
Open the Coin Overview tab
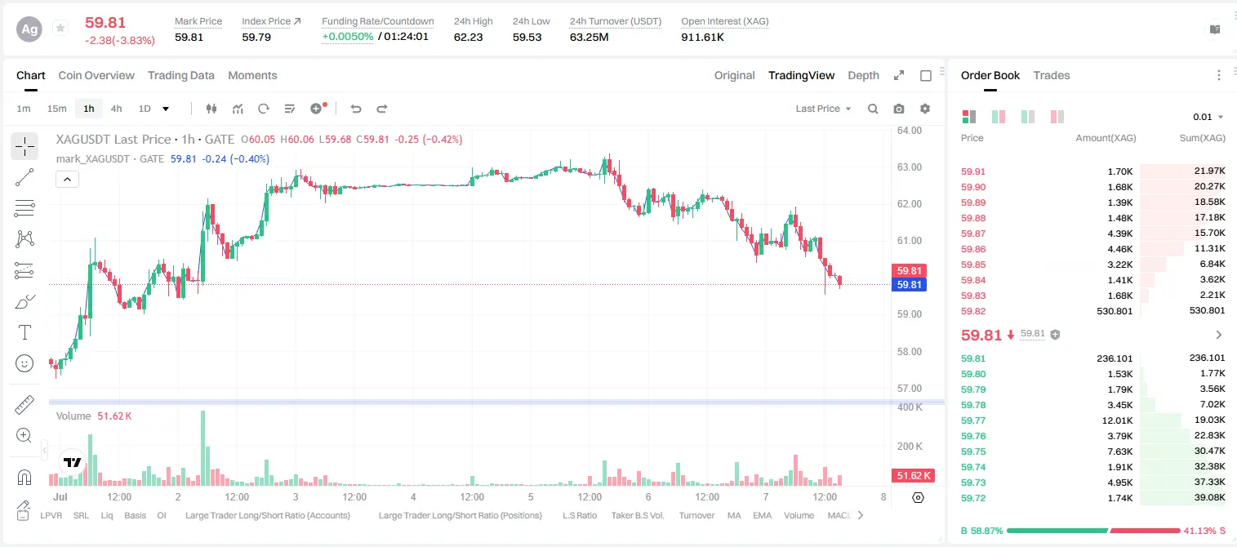point(96,75)
